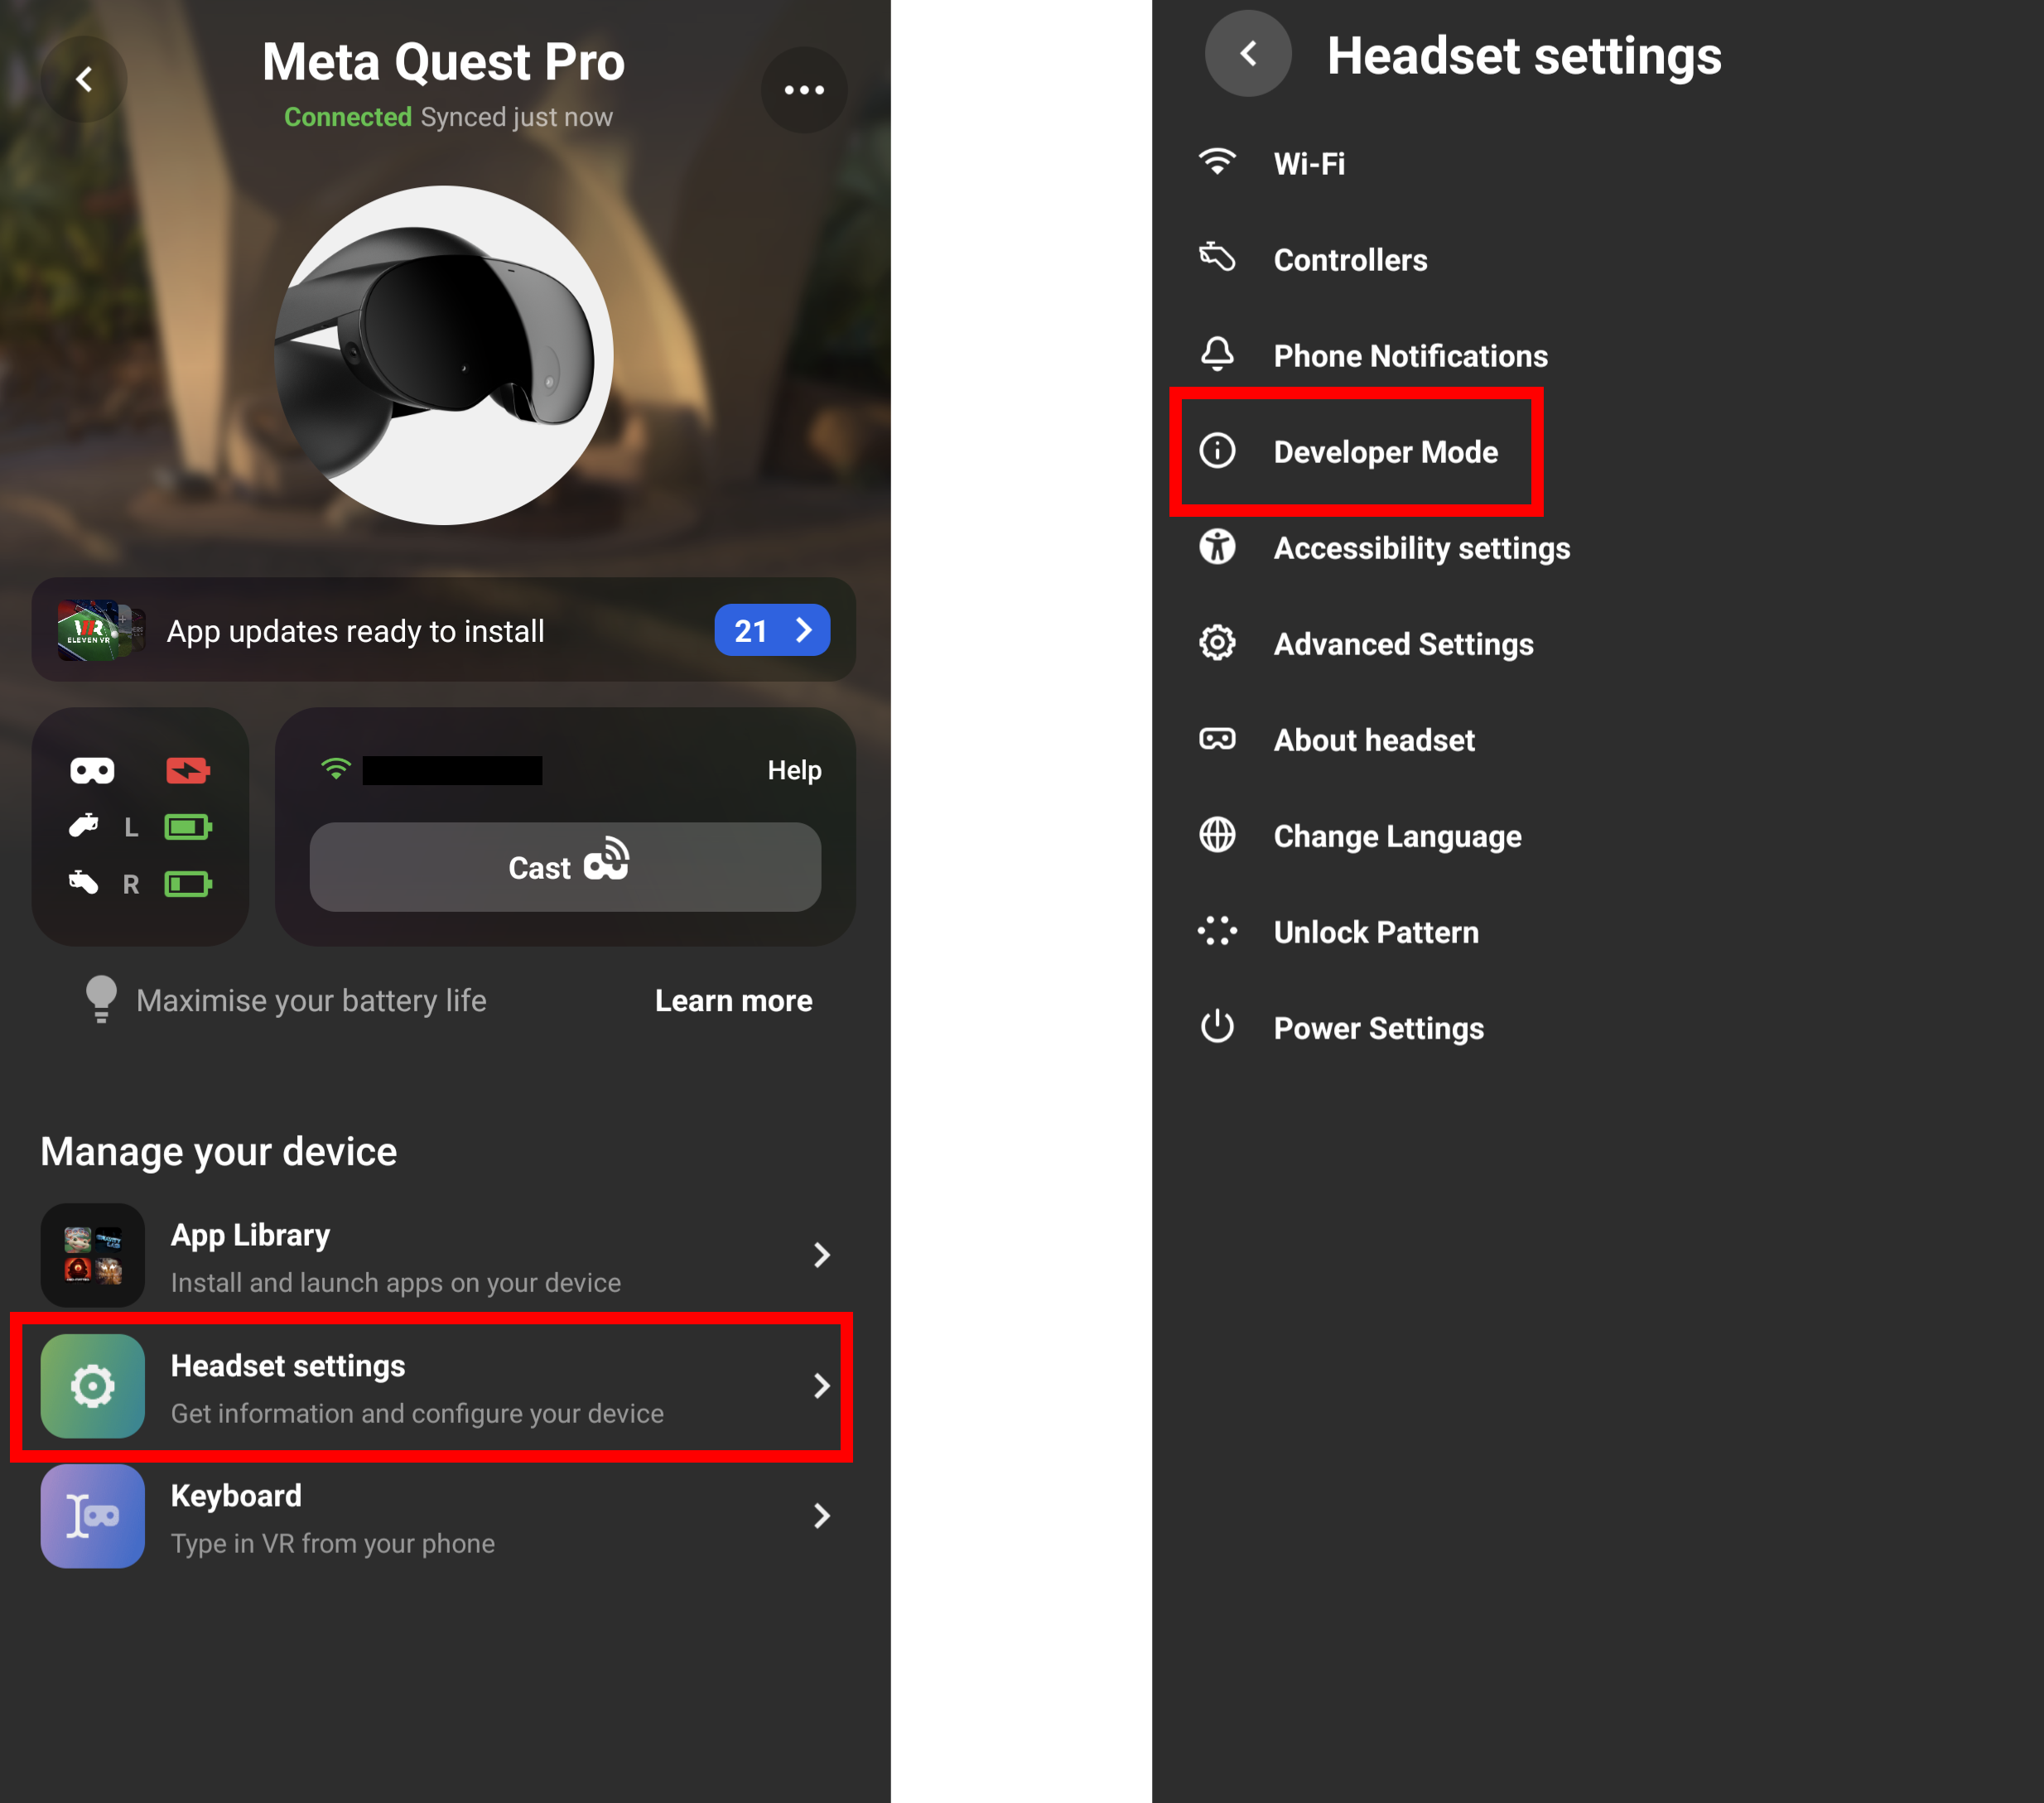Expand the Keyboard option chevron
This screenshot has width=2044, height=1803.
(x=822, y=1516)
